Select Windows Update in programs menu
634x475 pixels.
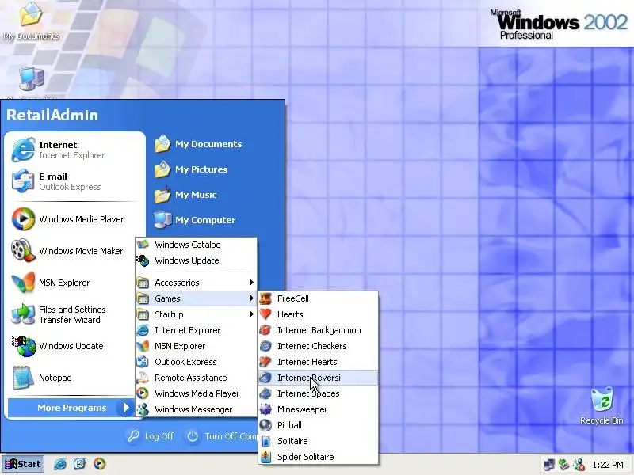click(x=196, y=260)
